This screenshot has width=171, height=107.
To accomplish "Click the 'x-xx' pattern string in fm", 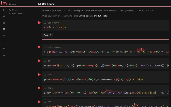I will point(60,66).
